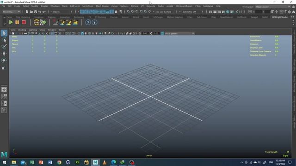The height and width of the screenshot is (166, 296).
Task: Toggle the sRGB gamma view transform button
Action: click(162, 34)
